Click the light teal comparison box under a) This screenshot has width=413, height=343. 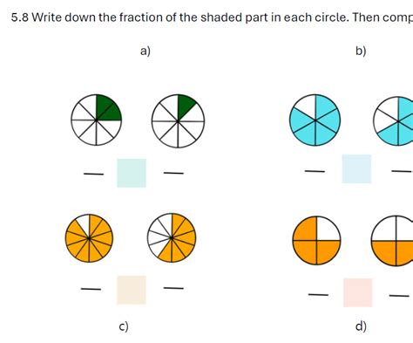coord(132,173)
